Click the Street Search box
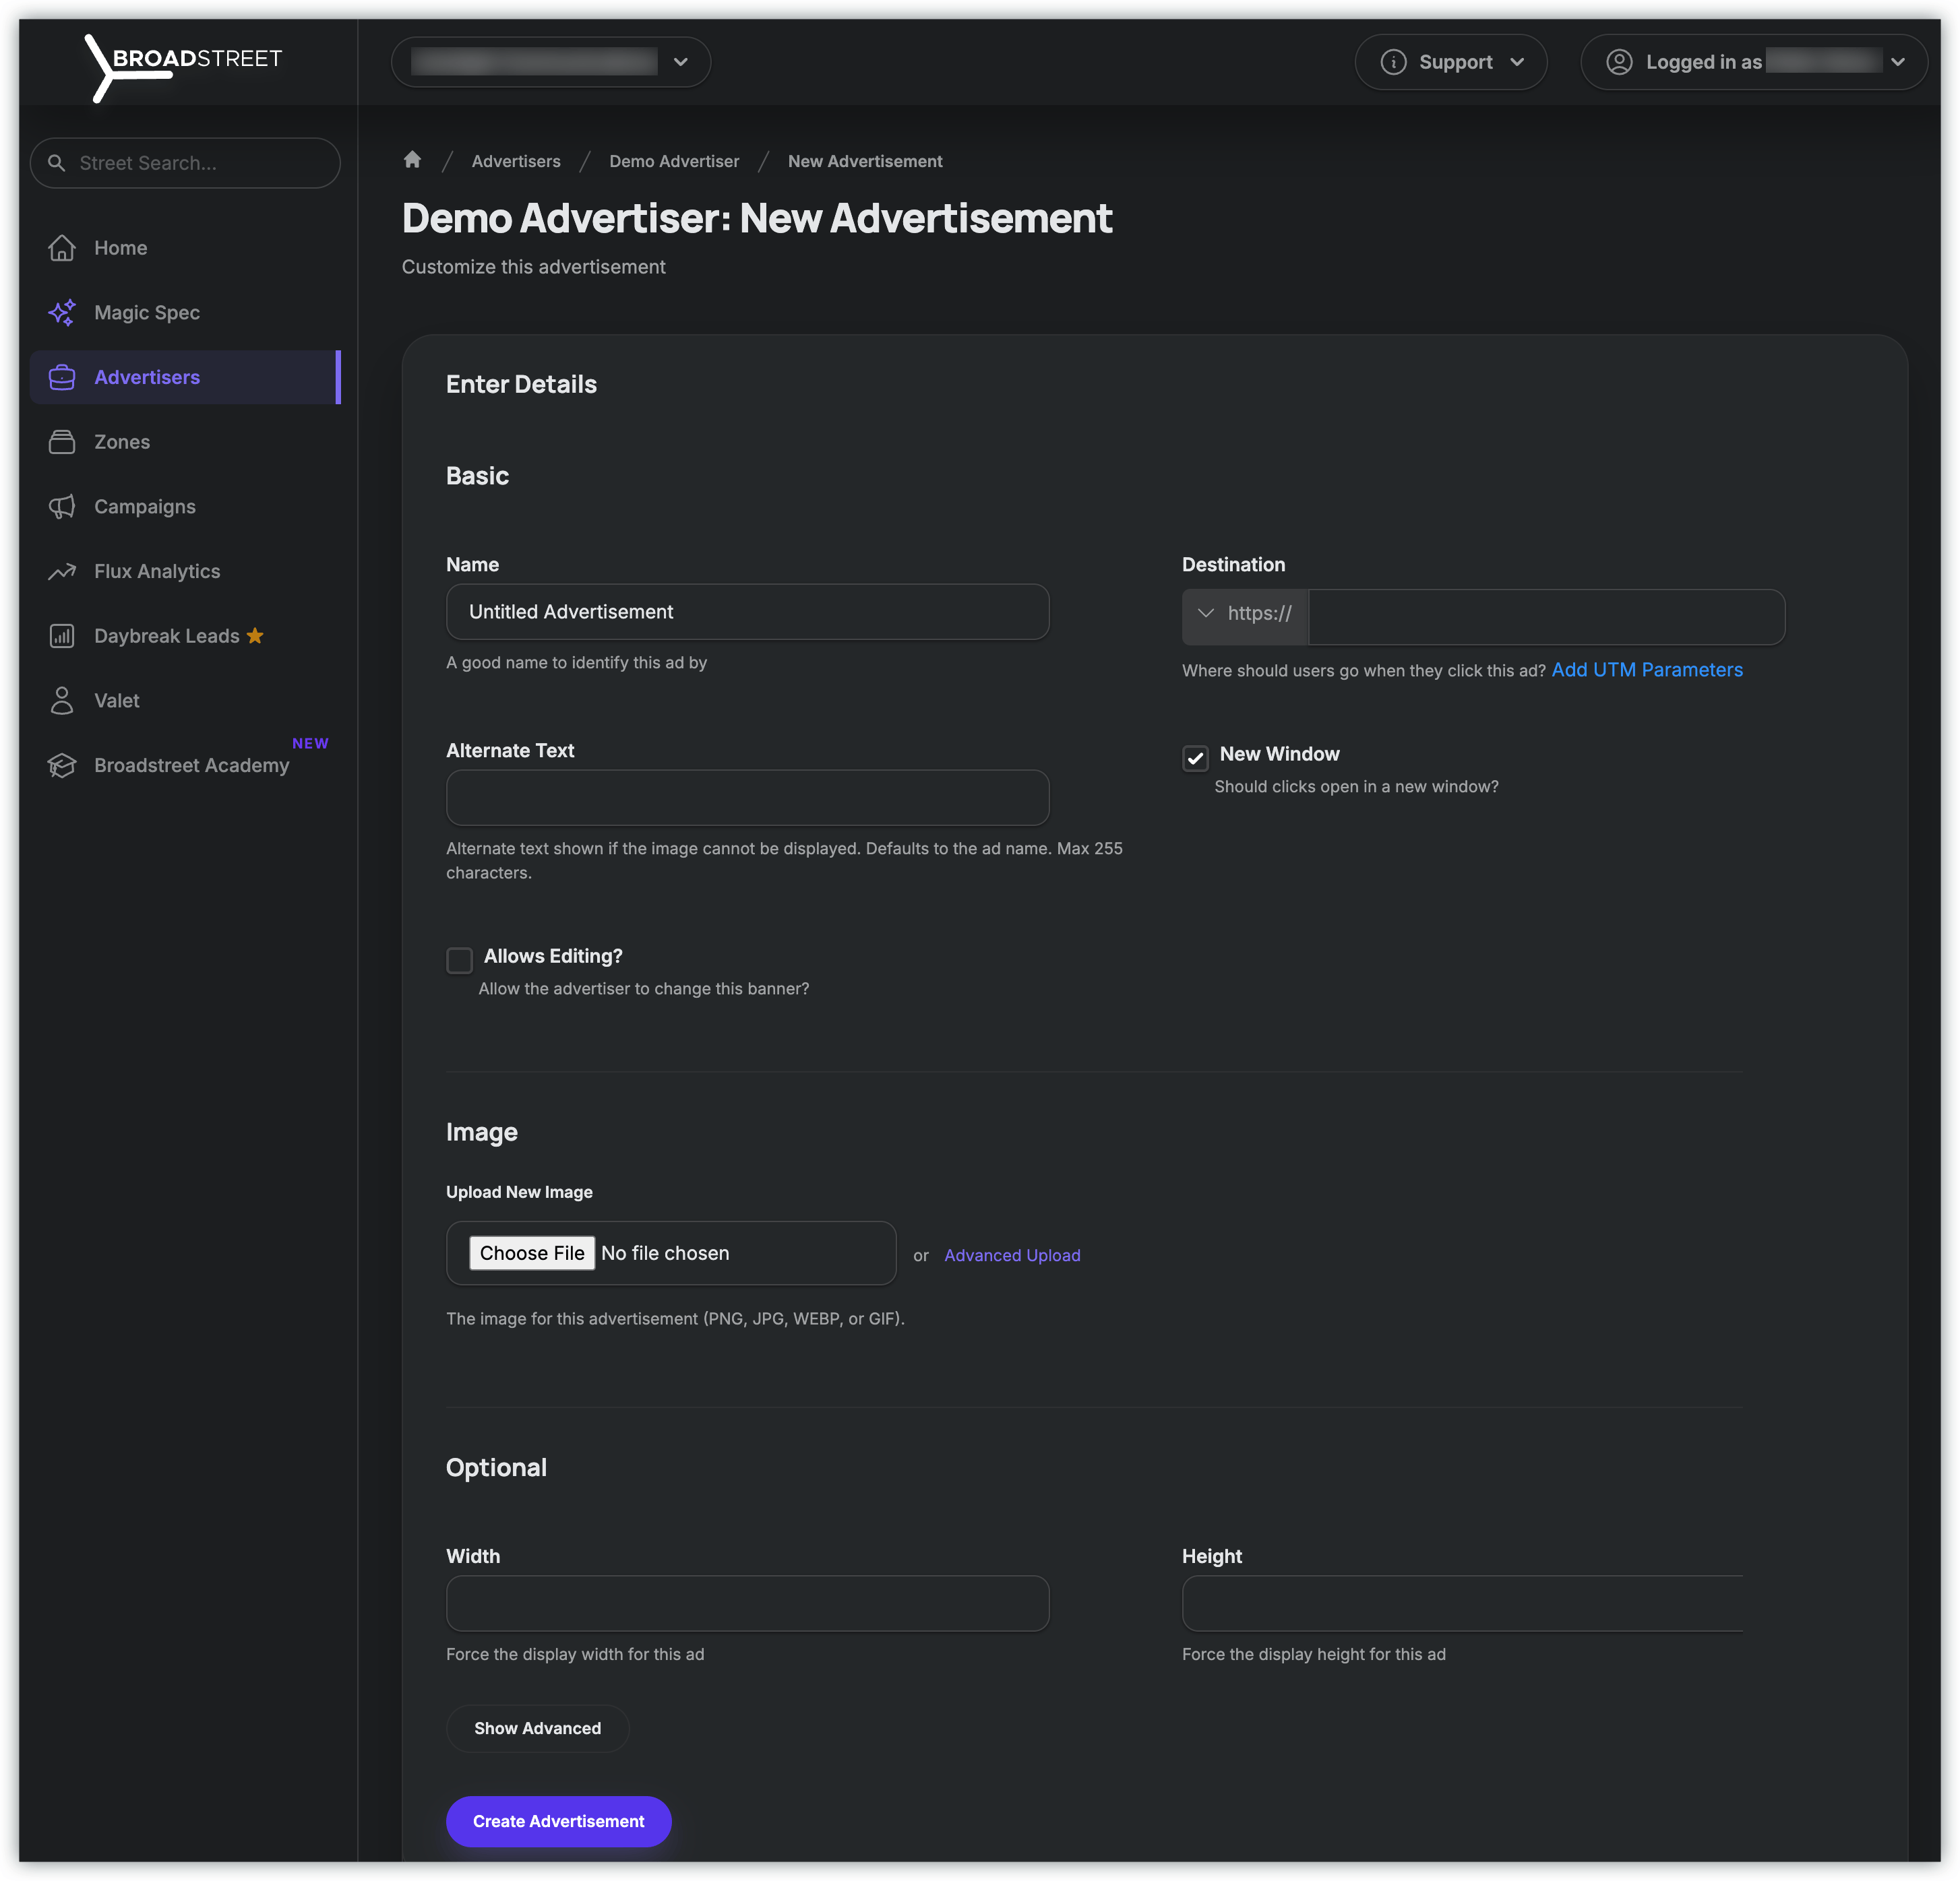The width and height of the screenshot is (1960, 1881). pyautogui.click(x=185, y=163)
